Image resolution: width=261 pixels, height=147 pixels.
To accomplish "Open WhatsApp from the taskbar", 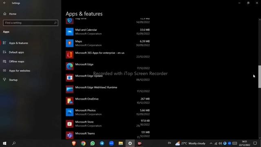I will point(93,143).
